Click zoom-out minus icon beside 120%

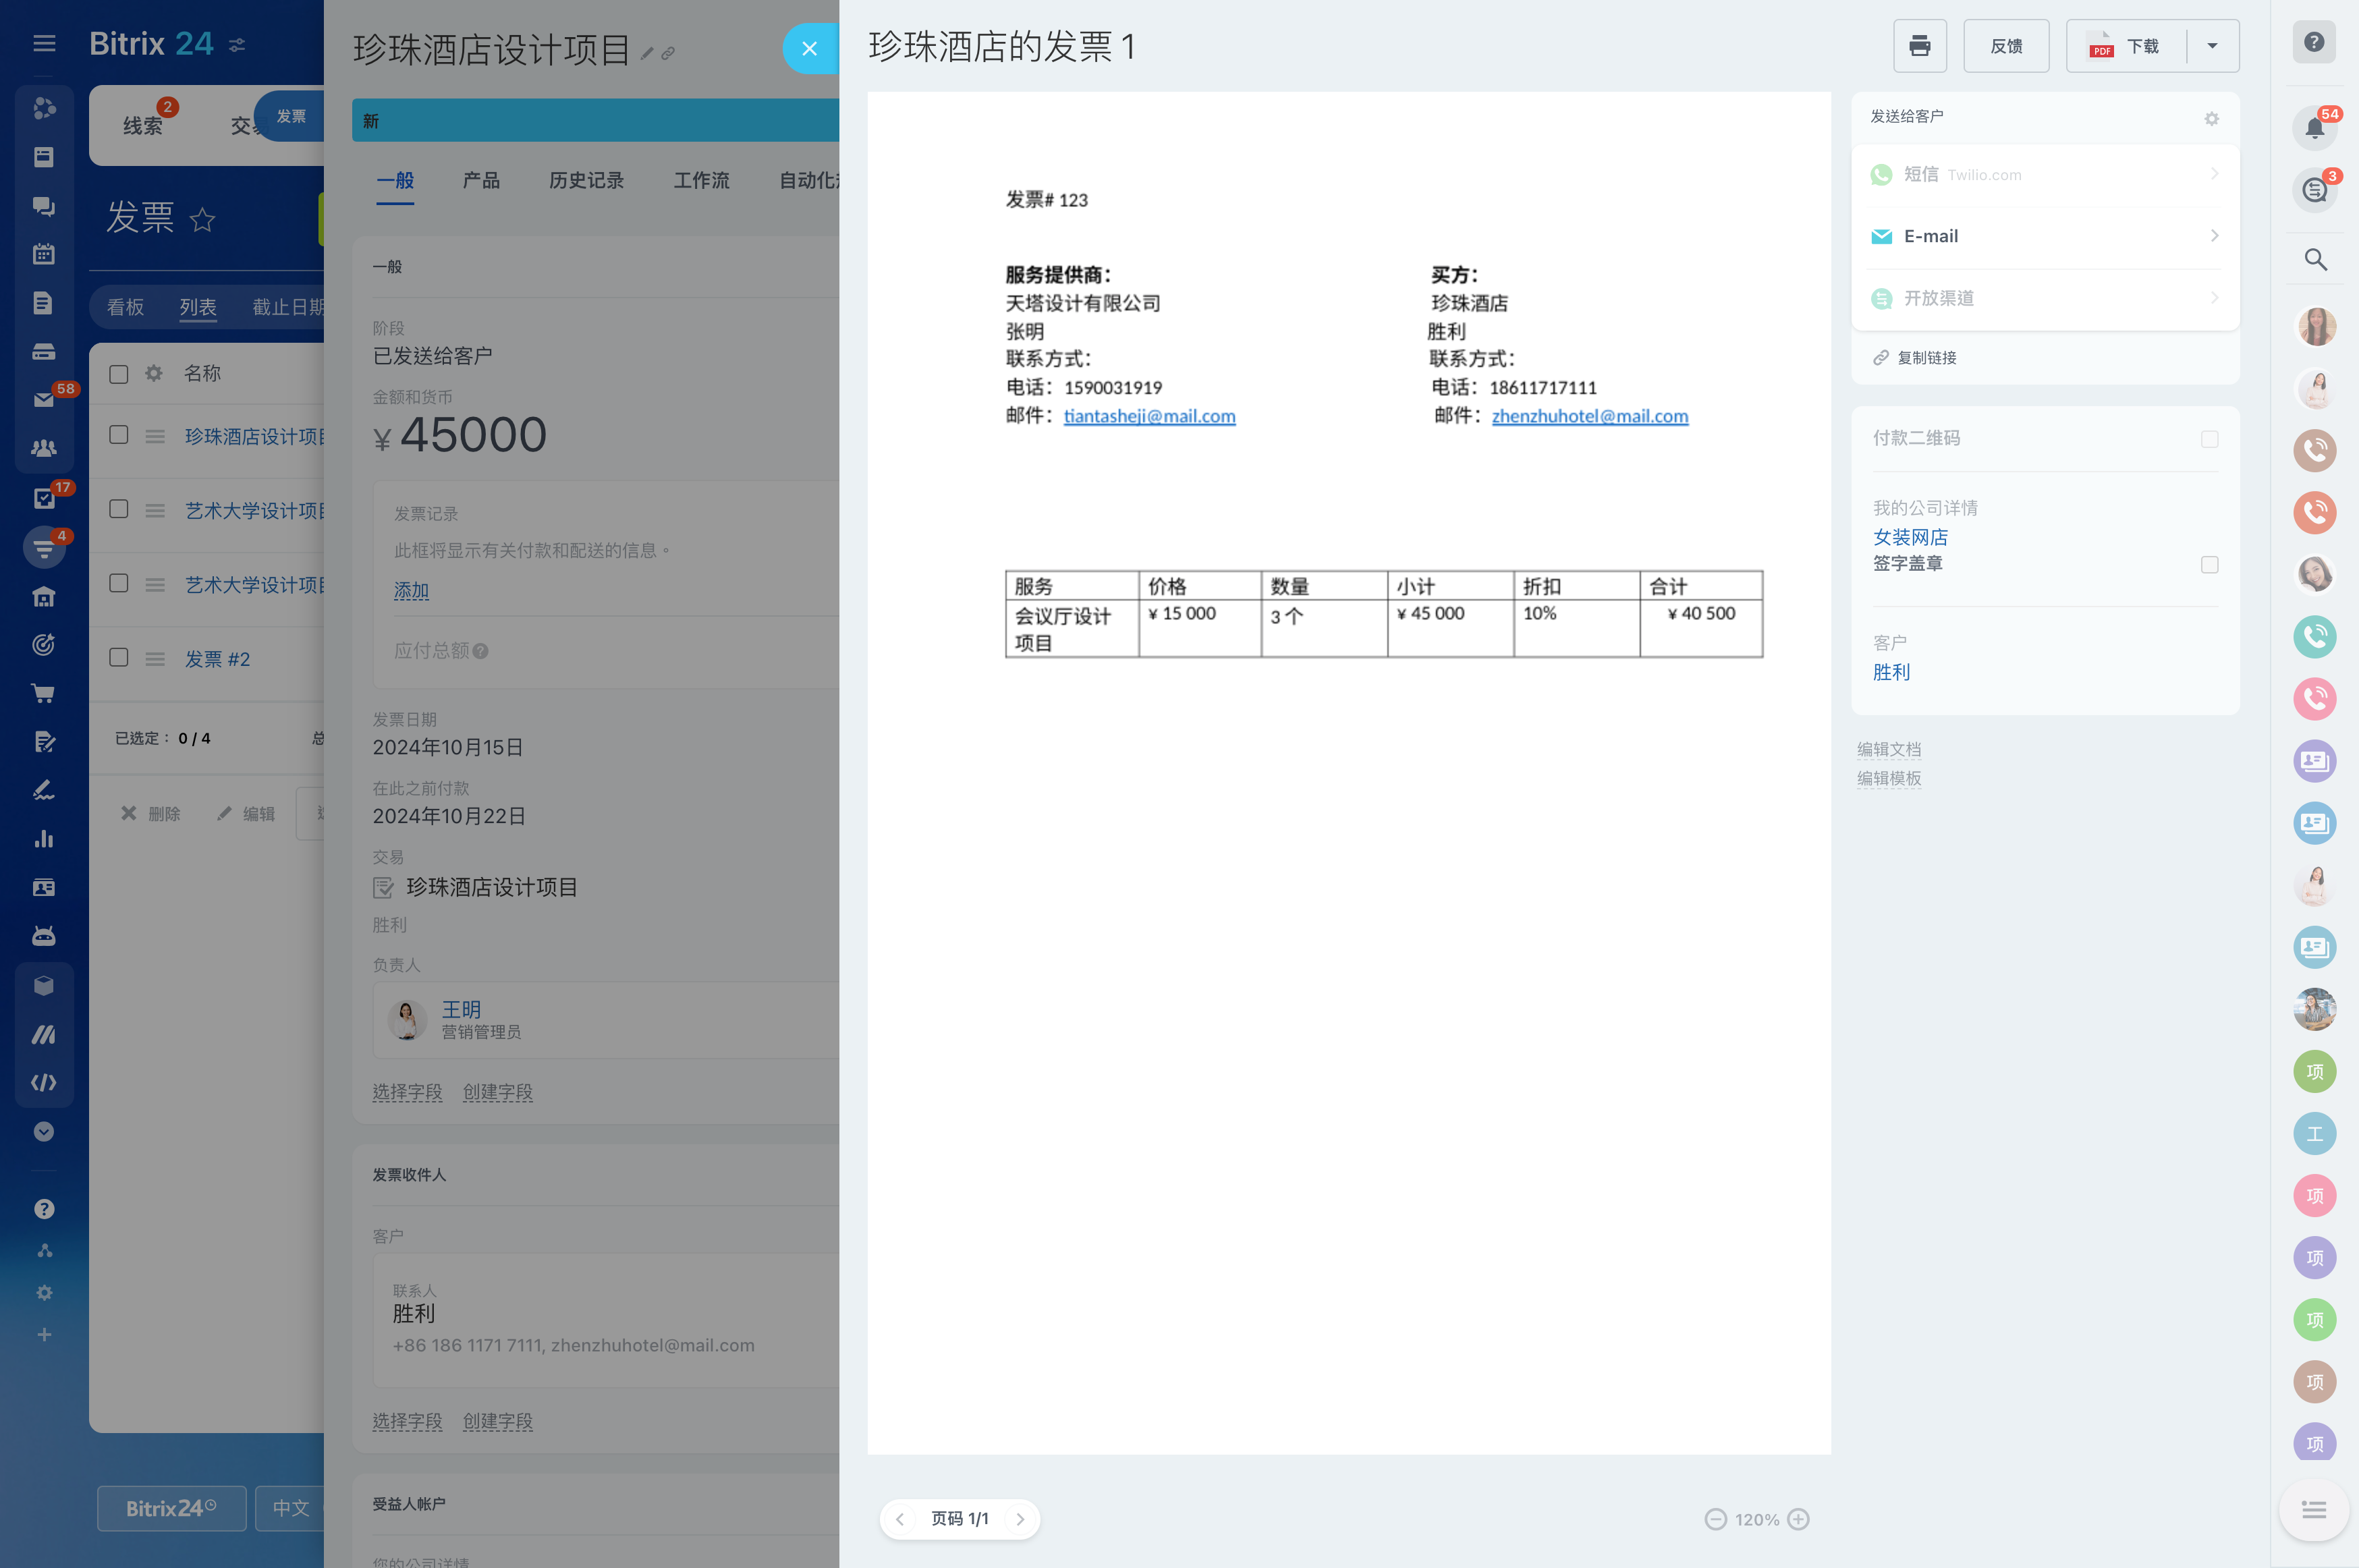(1715, 1519)
